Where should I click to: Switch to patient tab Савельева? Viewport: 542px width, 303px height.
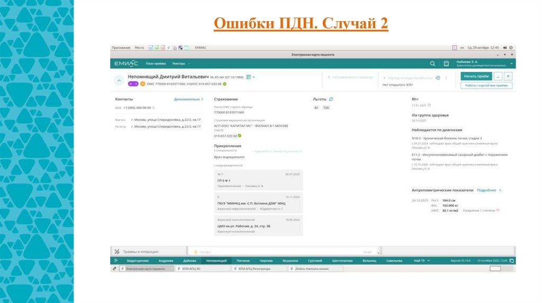394,261
